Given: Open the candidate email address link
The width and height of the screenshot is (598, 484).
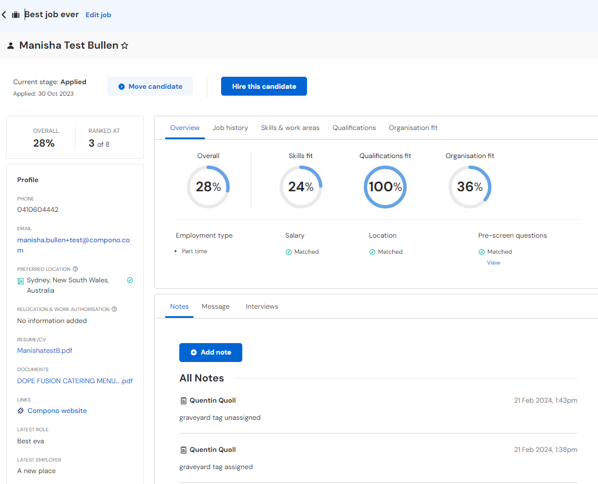Looking at the screenshot, I should [73, 245].
